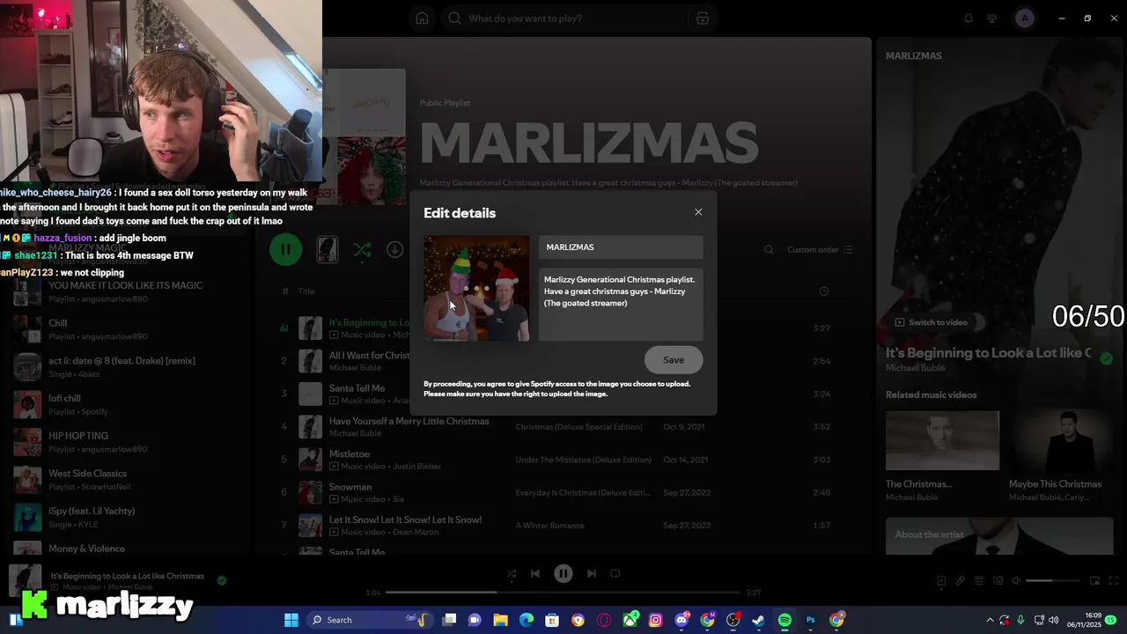Toggle shuffle in the bottom player bar
The height and width of the screenshot is (634, 1127).
[x=512, y=573]
